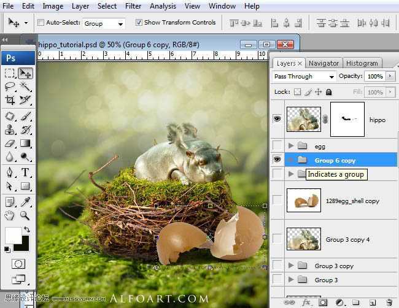Open the Filter menu
This screenshot has height=308, width=399.
[133, 6]
